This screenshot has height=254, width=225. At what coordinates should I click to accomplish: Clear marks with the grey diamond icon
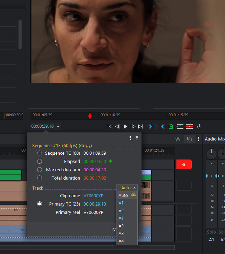156,127
